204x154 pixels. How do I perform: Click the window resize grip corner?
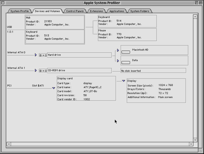[x=200, y=150]
